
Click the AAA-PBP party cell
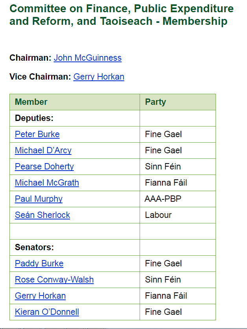(163, 199)
